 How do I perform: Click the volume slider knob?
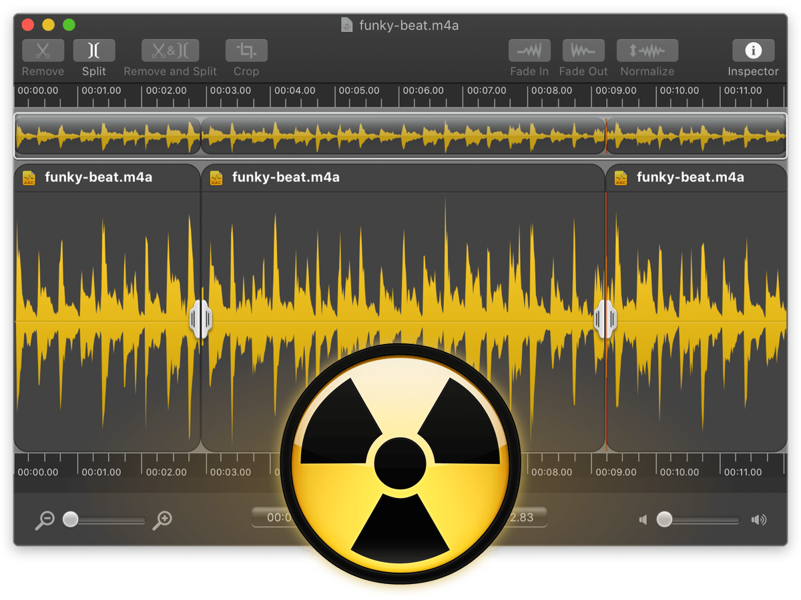664,519
